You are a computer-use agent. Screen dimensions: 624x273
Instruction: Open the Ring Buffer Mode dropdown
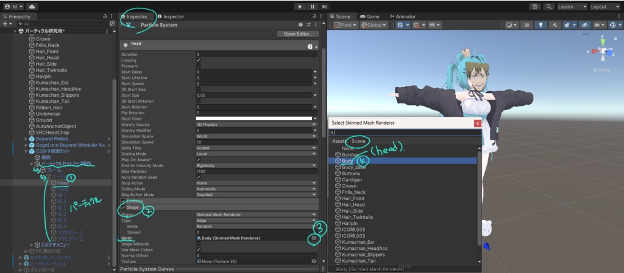point(257,195)
